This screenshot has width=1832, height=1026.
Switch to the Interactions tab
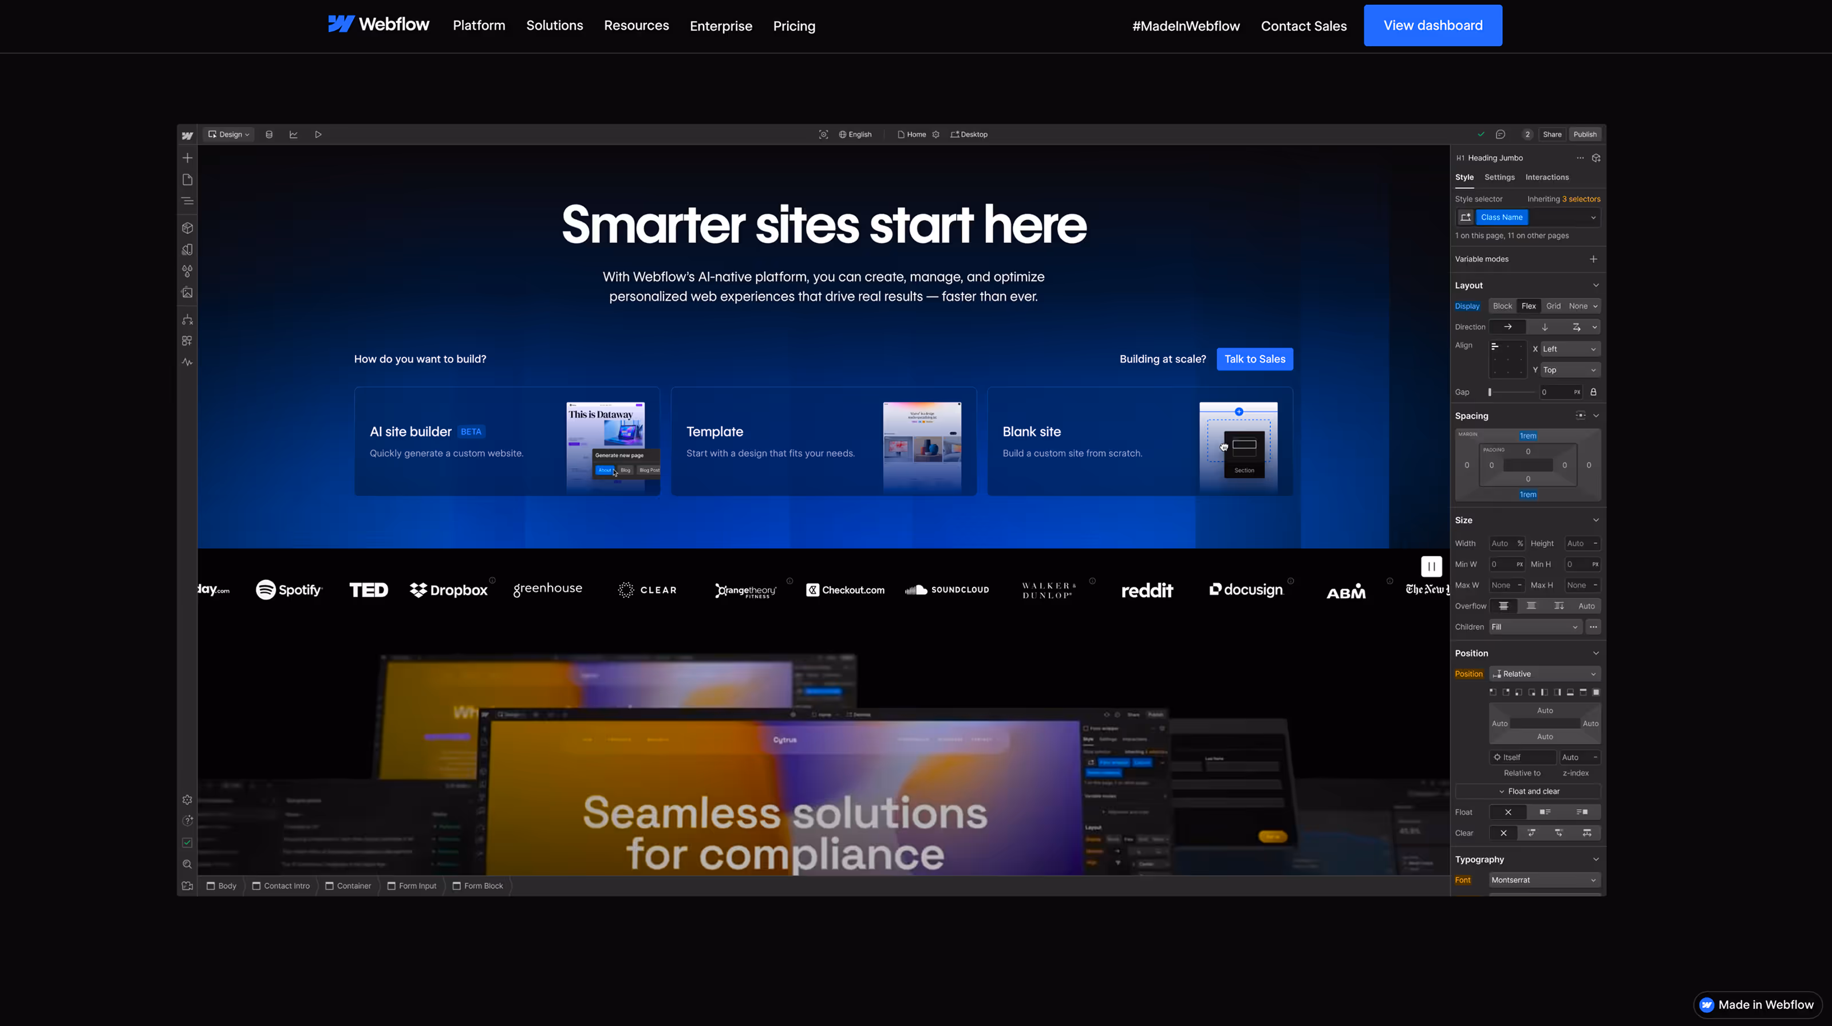[x=1547, y=177]
